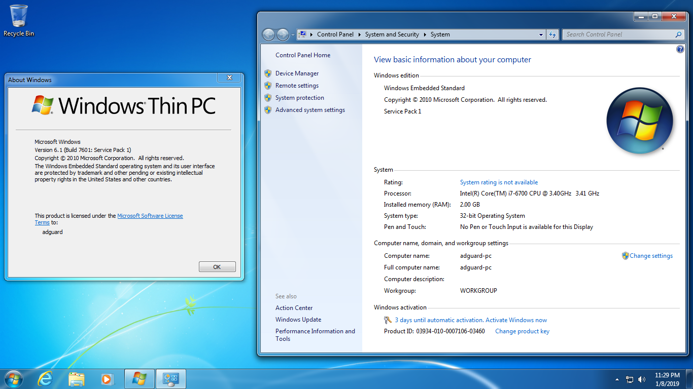The image size is (693, 389).
Task: Click the 32-bit Operating System text
Action: (x=493, y=216)
